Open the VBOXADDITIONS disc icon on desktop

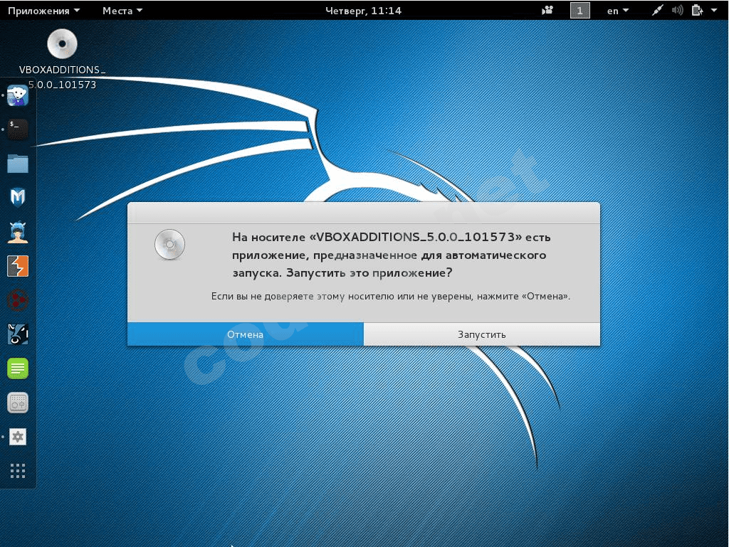pos(62,43)
